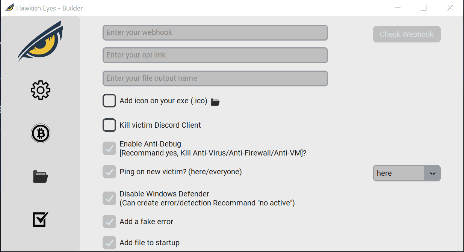Screen dimensions: 464x252
Task: Open the Bitcoin section in the sidebar
Action: click(41, 133)
